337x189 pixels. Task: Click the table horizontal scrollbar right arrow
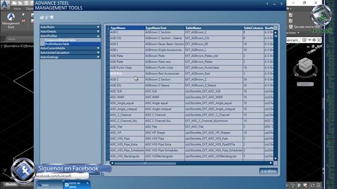(271, 163)
